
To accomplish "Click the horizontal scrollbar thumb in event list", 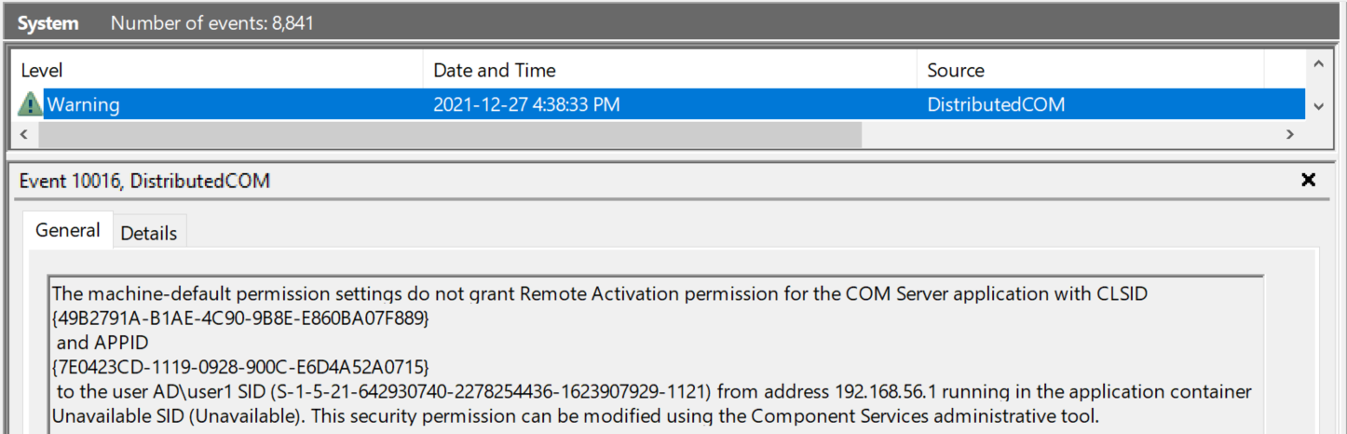I will pos(450,134).
